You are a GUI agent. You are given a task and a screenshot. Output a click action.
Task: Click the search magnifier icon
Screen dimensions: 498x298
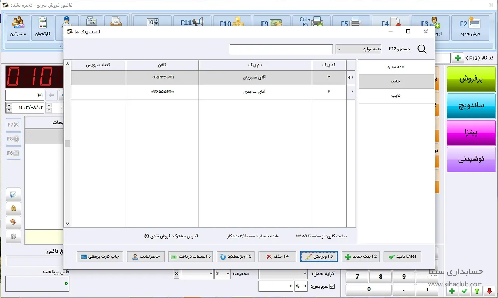pos(422,49)
